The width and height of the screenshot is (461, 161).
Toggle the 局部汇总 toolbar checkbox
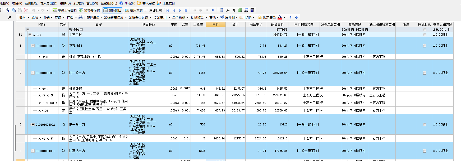145,10
